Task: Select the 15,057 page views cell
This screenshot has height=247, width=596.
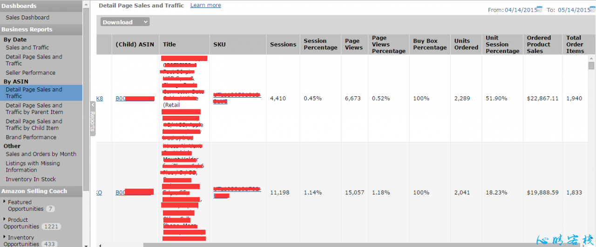Action: coord(355,192)
